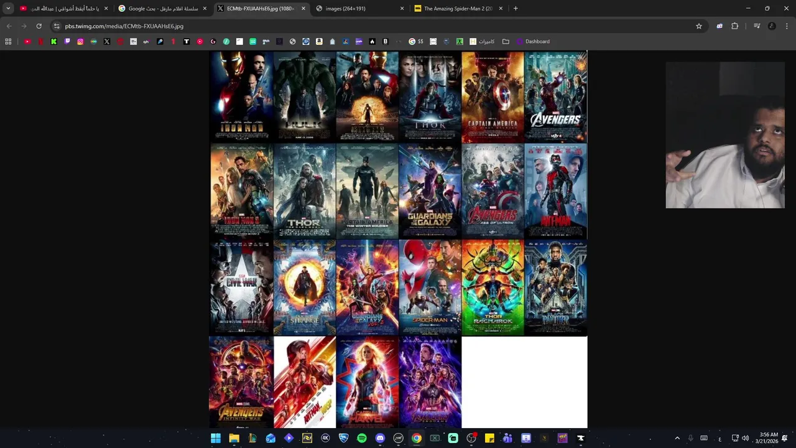Open the Twitch bookmark
Screen dimensions: 796x448
point(67,42)
